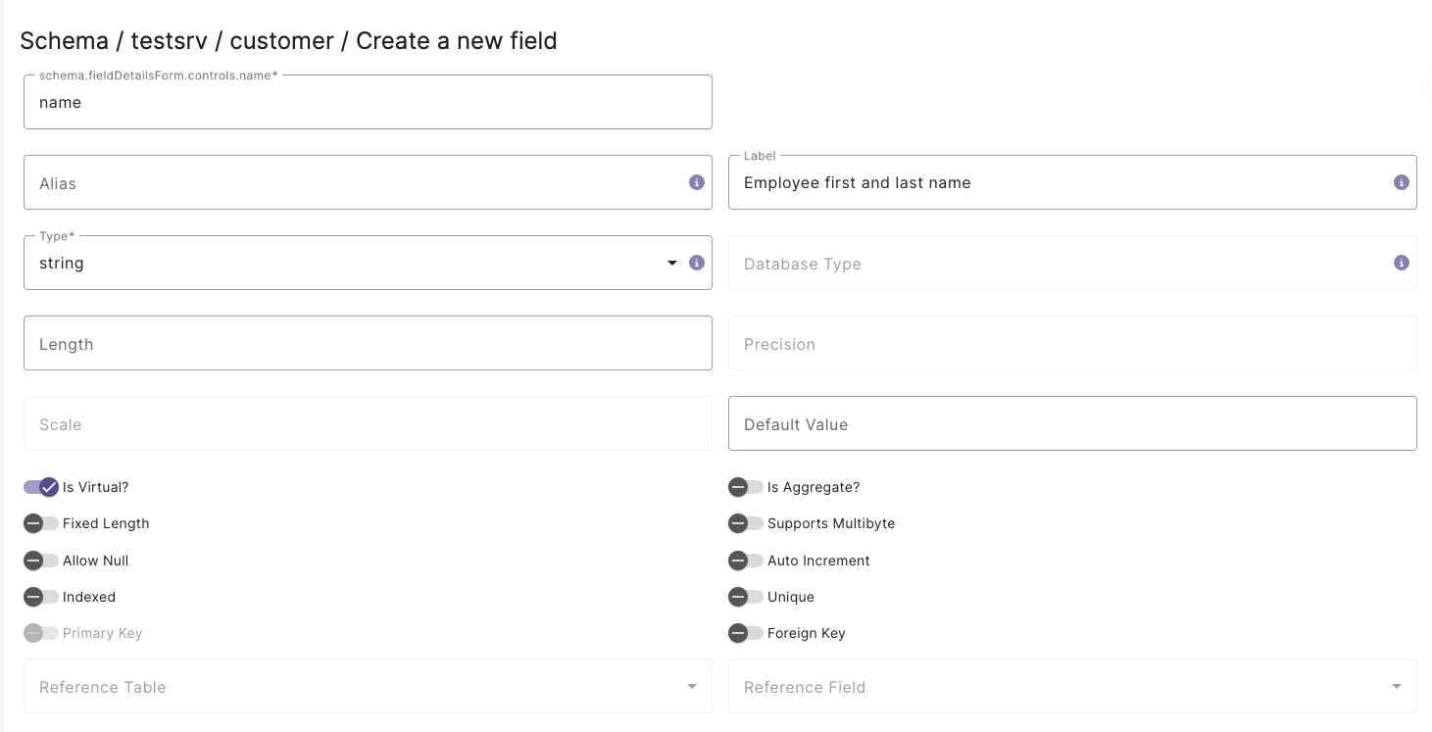Image resolution: width=1432 pixels, height=732 pixels.
Task: Click the info icon next to the Type dropdown
Action: [x=697, y=263]
